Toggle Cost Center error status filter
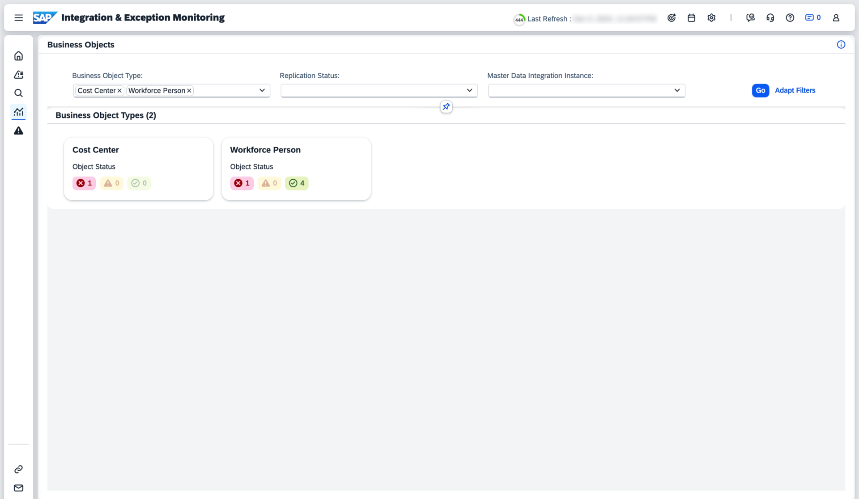Screen dimensions: 859x499 [x=84, y=183]
